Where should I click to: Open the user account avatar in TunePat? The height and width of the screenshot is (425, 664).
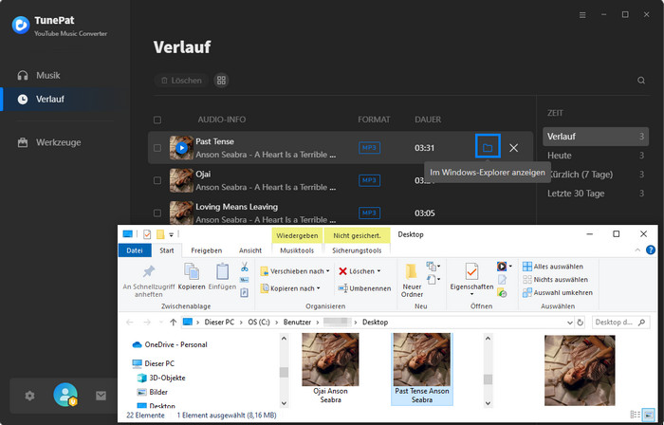(x=65, y=395)
